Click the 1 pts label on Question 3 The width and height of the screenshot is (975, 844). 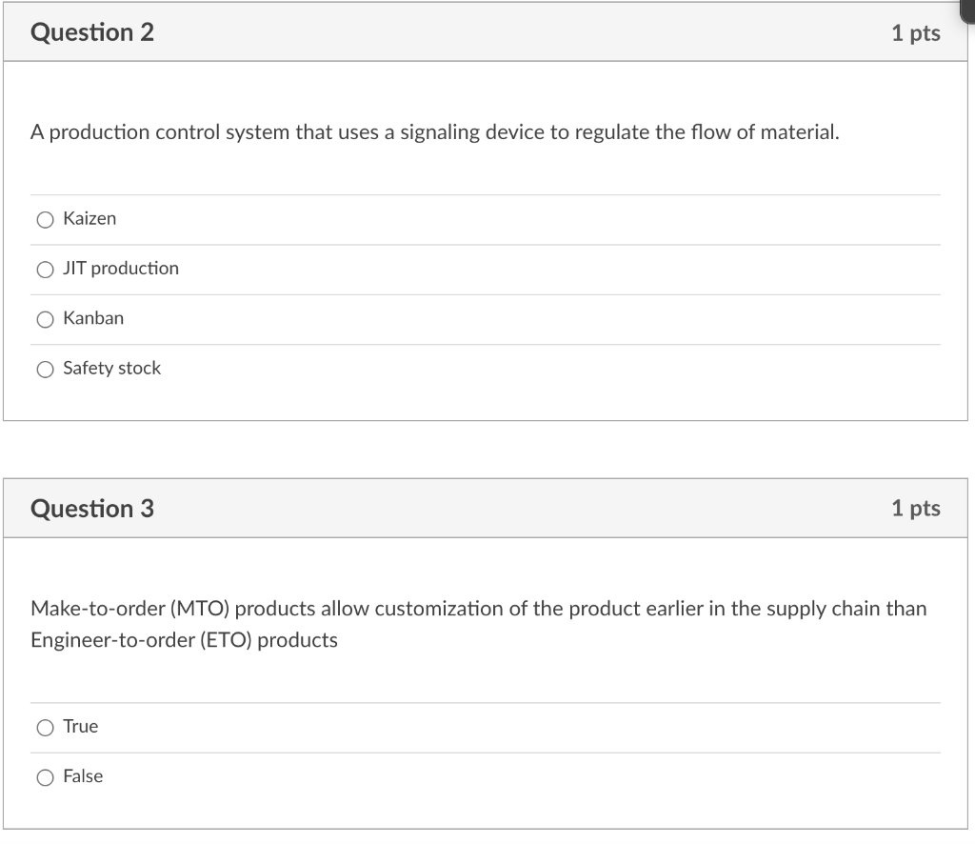click(x=918, y=508)
